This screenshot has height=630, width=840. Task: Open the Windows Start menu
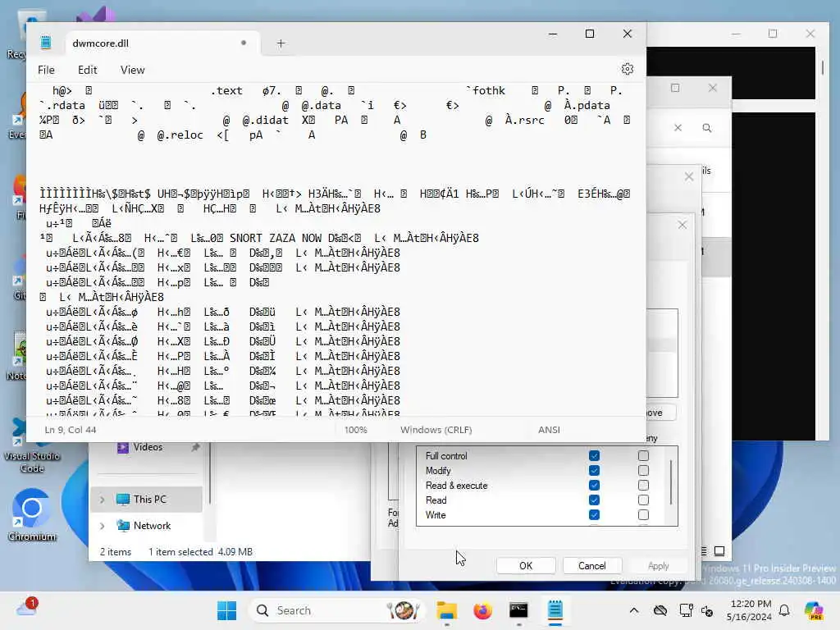click(226, 610)
